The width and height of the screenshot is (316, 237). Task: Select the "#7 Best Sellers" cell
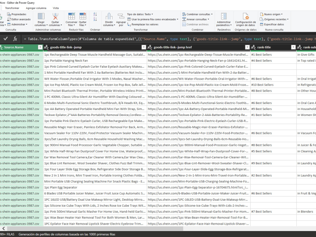(x=273, y=212)
